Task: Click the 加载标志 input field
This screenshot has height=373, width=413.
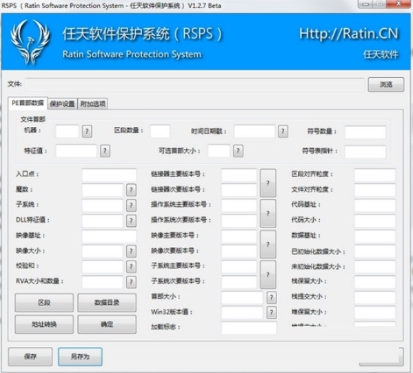Action: point(249,328)
